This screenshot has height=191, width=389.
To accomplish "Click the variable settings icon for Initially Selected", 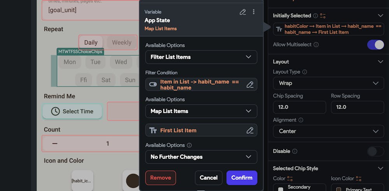I will click(322, 16).
